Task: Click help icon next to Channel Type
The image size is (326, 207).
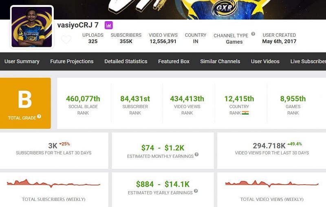Action: (253, 34)
